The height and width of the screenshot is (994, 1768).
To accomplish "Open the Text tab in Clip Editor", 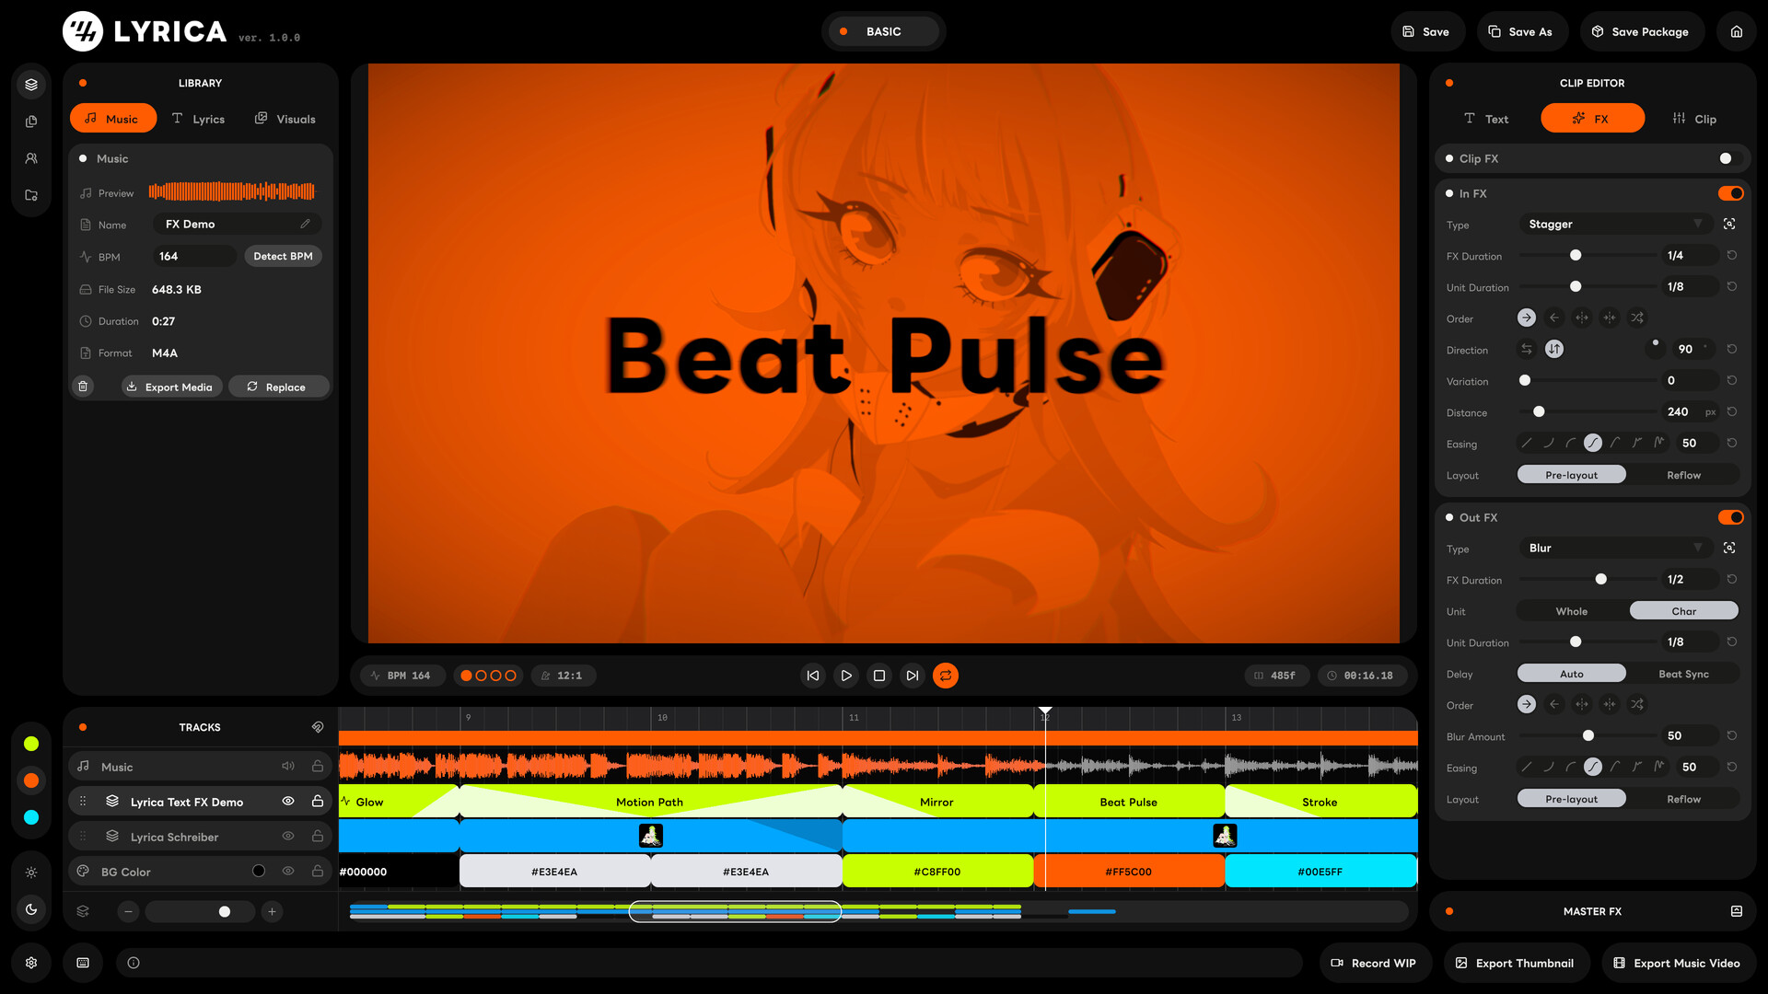I will point(1486,119).
